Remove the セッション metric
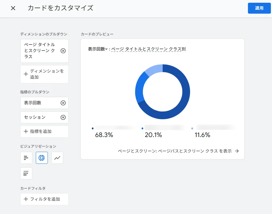Viewport: 272px width, 214px height. pyautogui.click(x=63, y=117)
